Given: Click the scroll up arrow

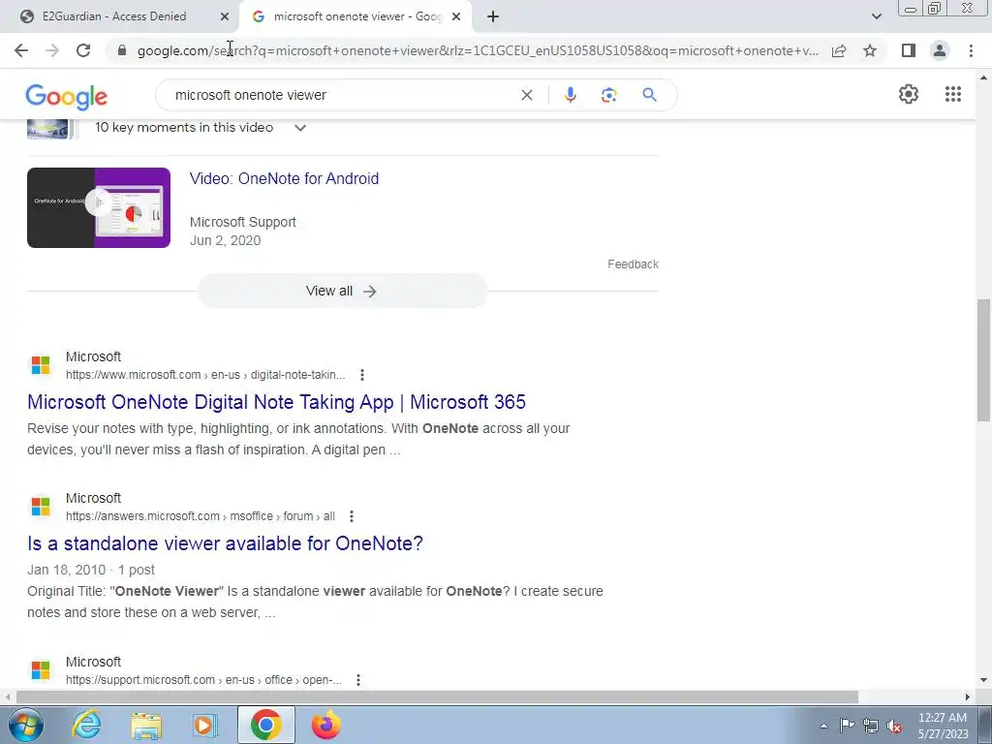Looking at the screenshot, I should (983, 78).
